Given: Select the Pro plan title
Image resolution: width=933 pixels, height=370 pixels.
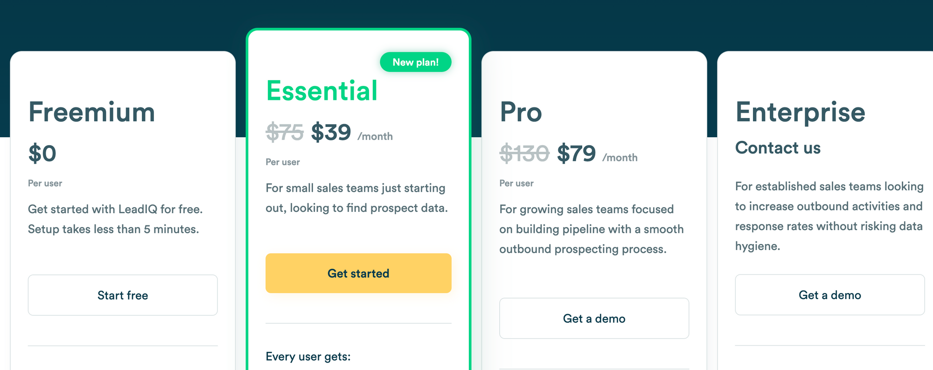Looking at the screenshot, I should [x=520, y=112].
